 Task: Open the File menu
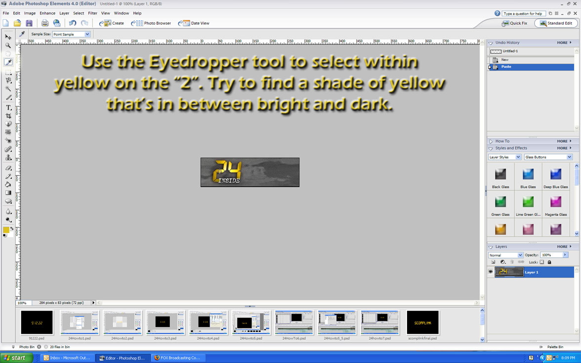[x=6, y=13]
